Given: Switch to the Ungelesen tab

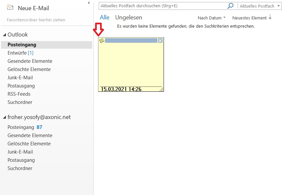Looking at the screenshot, I should [x=129, y=17].
